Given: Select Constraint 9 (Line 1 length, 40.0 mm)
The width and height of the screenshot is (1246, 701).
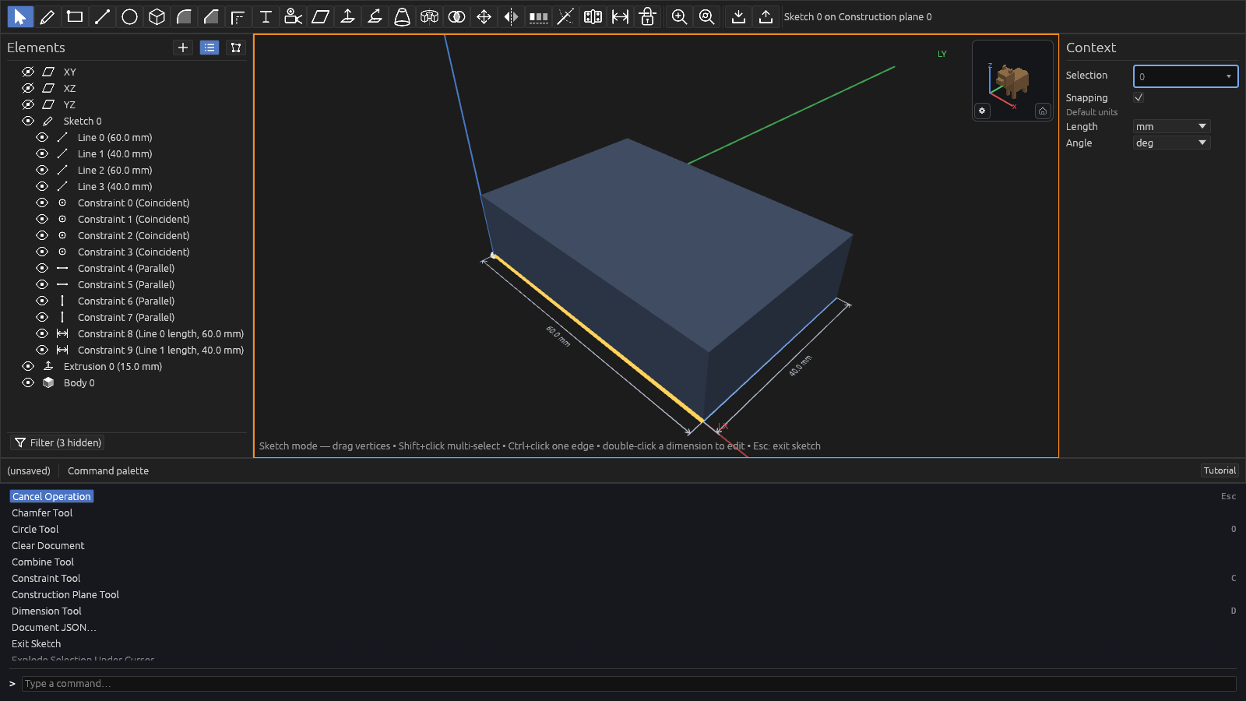Looking at the screenshot, I should coord(160,350).
